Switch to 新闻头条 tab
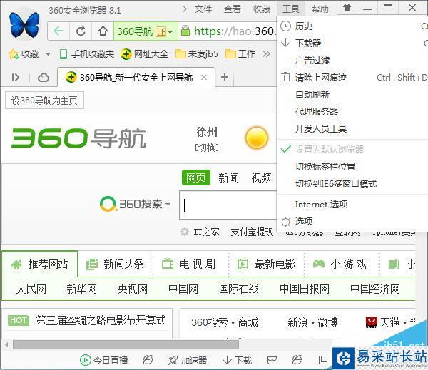 [115, 264]
